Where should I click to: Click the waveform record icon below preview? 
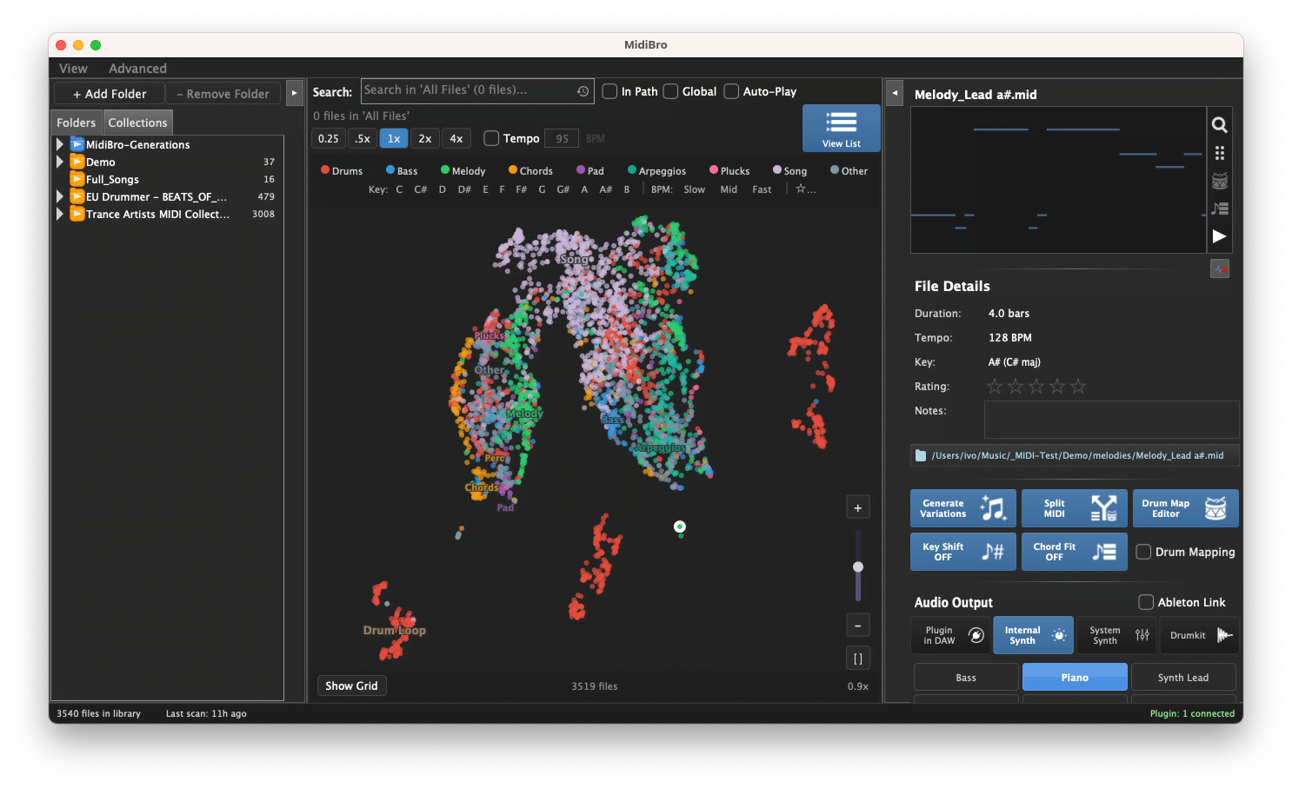pos(1220,269)
